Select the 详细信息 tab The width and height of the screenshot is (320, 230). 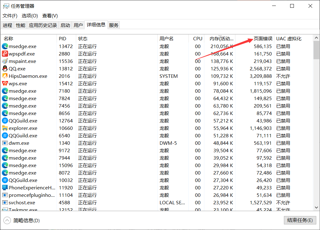pyautogui.click(x=96, y=25)
